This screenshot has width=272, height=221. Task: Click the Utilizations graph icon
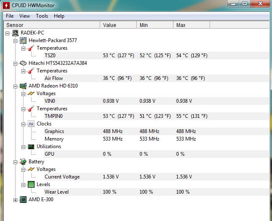click(x=31, y=146)
